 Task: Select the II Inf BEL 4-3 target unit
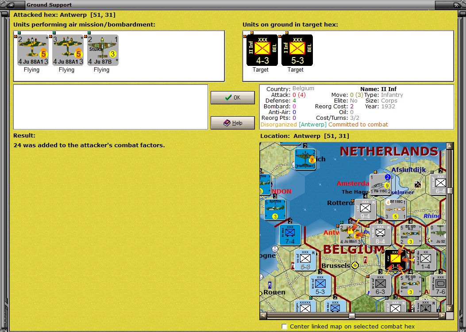click(262, 50)
